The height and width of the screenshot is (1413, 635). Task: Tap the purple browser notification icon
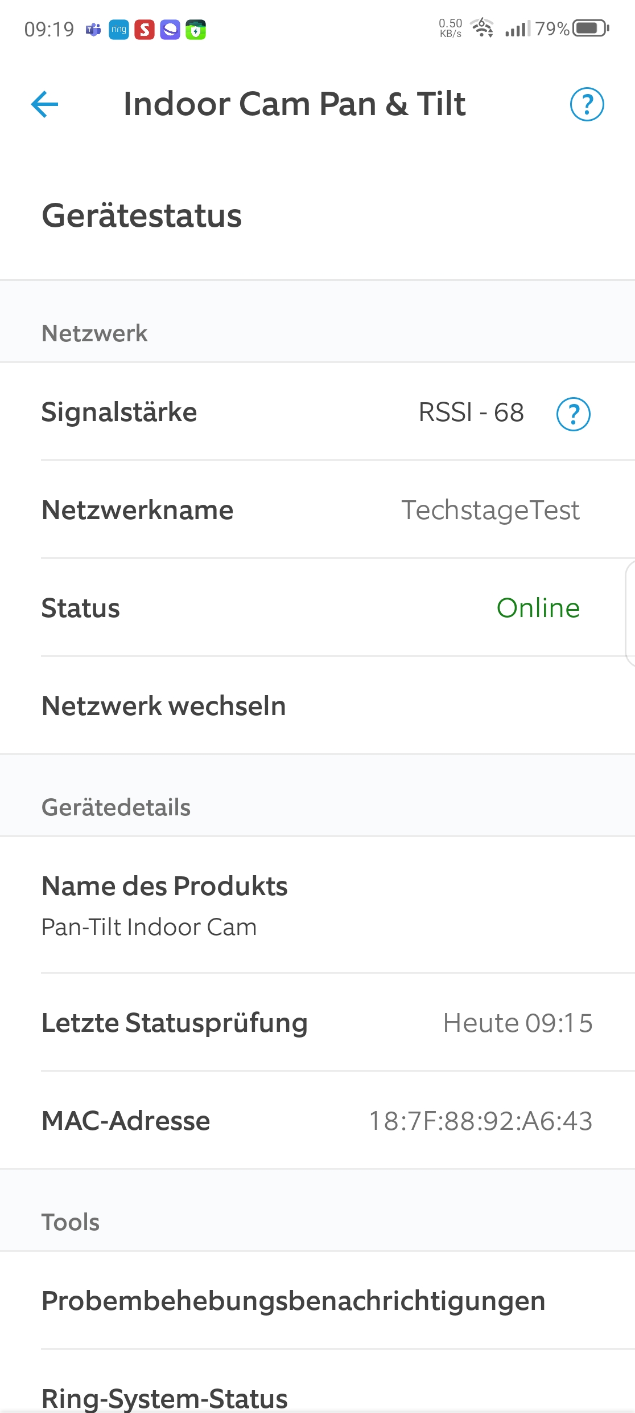click(x=170, y=30)
